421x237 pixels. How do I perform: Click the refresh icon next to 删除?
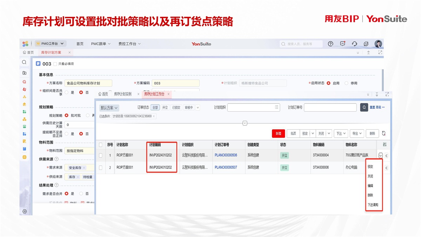384,133
